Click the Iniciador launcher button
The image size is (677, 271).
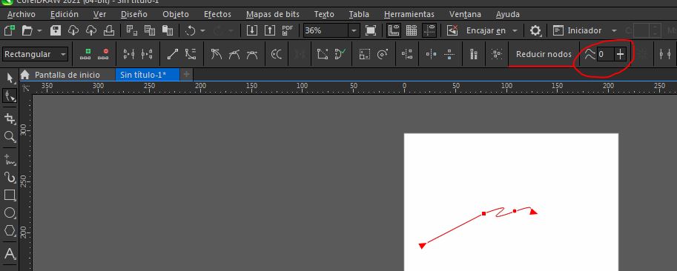pyautogui.click(x=584, y=30)
